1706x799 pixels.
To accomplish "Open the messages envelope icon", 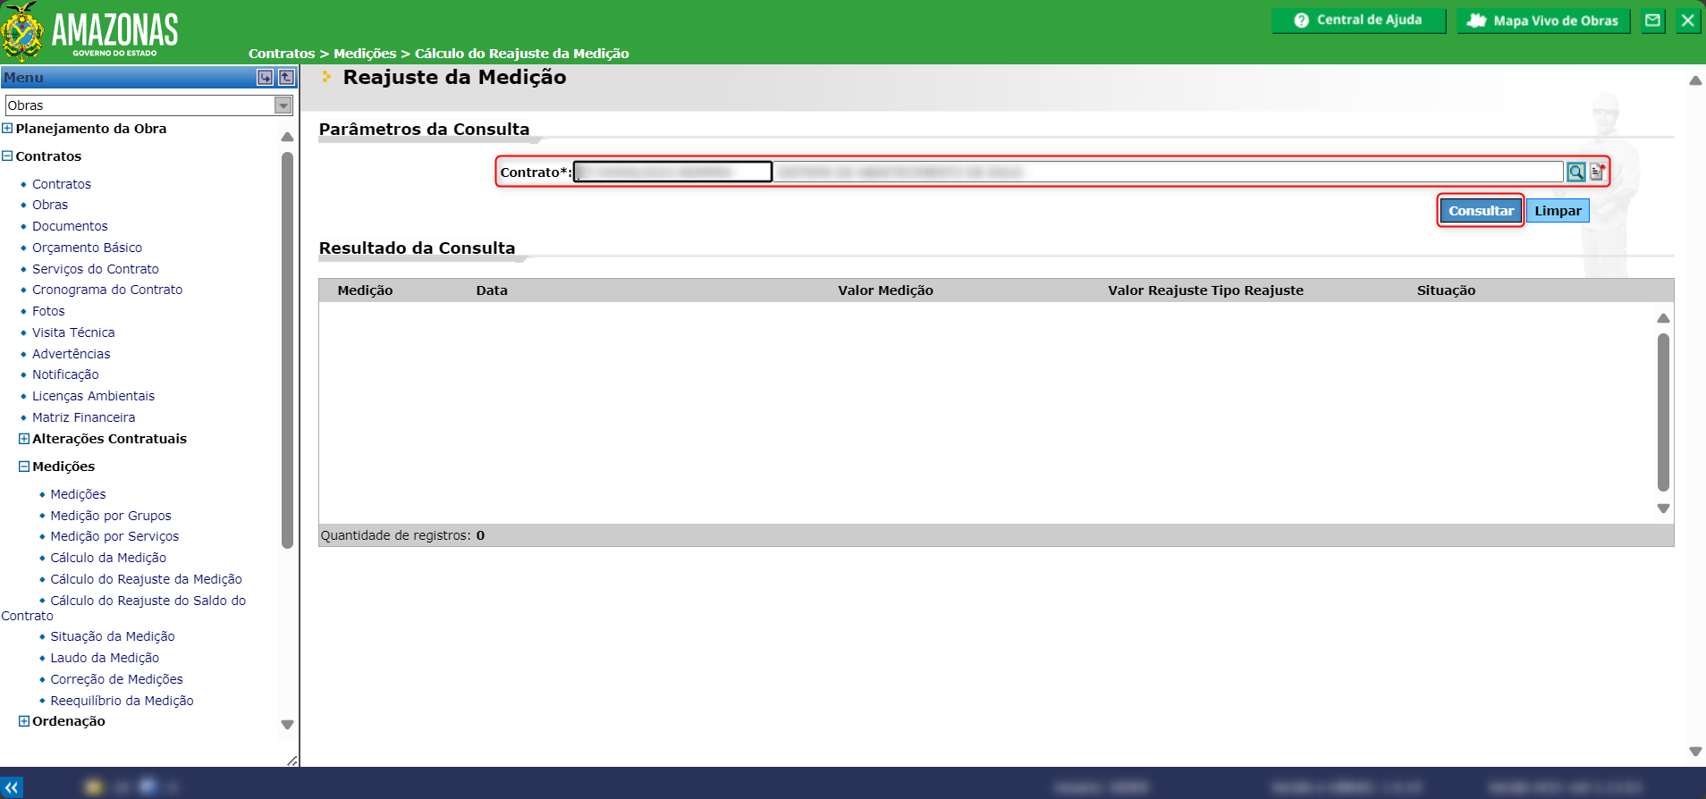I will point(1653,21).
